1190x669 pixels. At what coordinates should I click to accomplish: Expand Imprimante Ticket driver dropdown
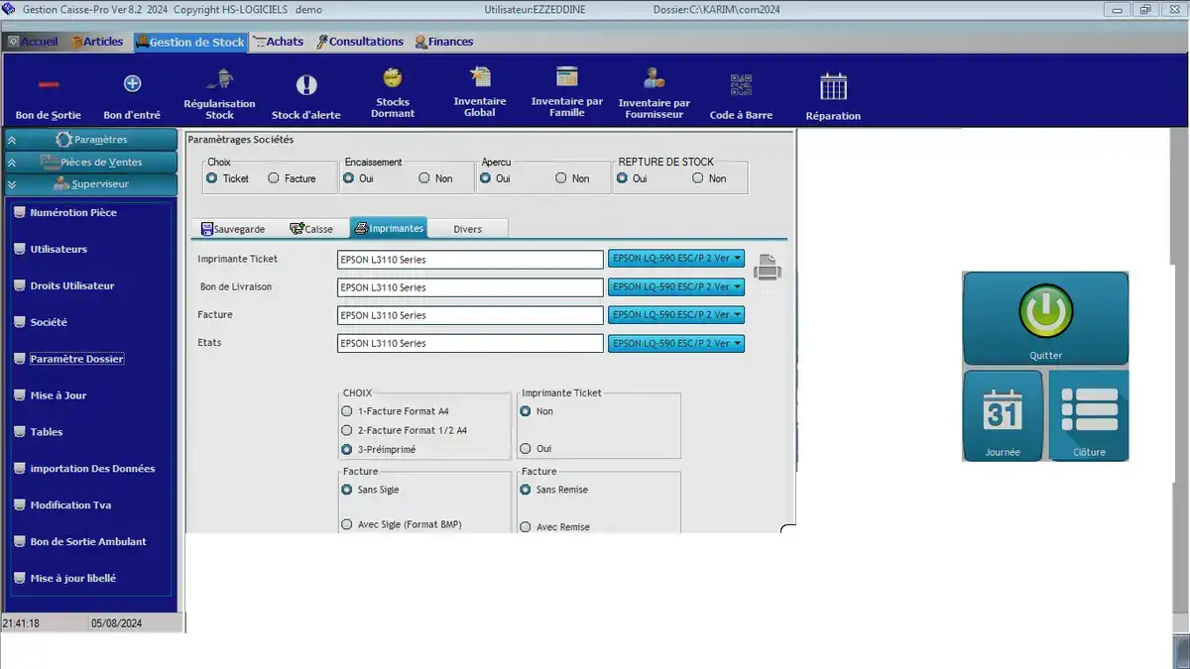click(x=739, y=260)
